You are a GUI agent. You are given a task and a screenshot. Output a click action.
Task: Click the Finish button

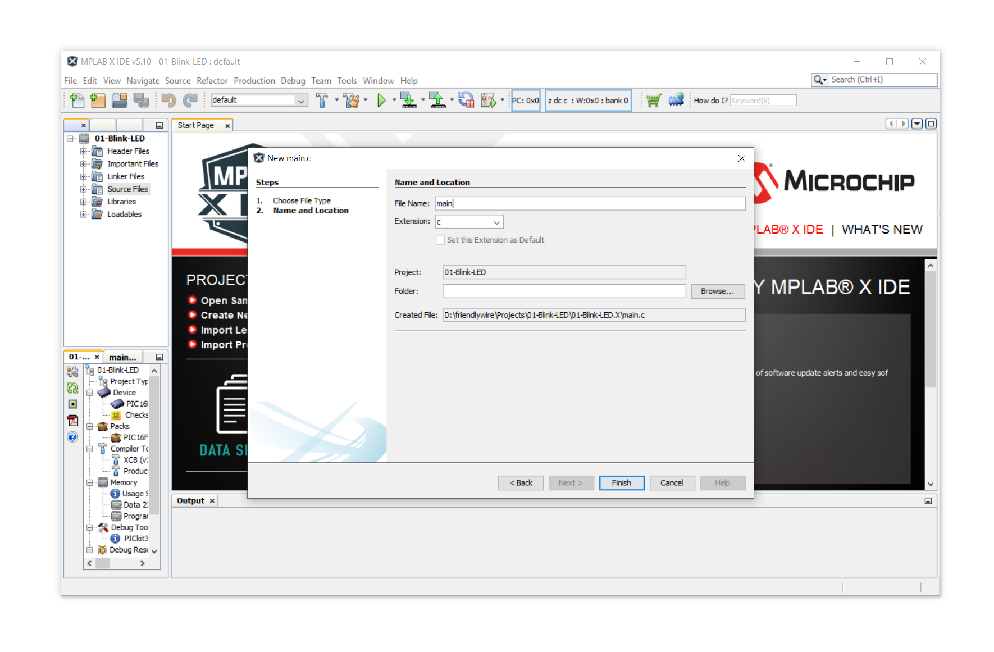pyautogui.click(x=621, y=483)
